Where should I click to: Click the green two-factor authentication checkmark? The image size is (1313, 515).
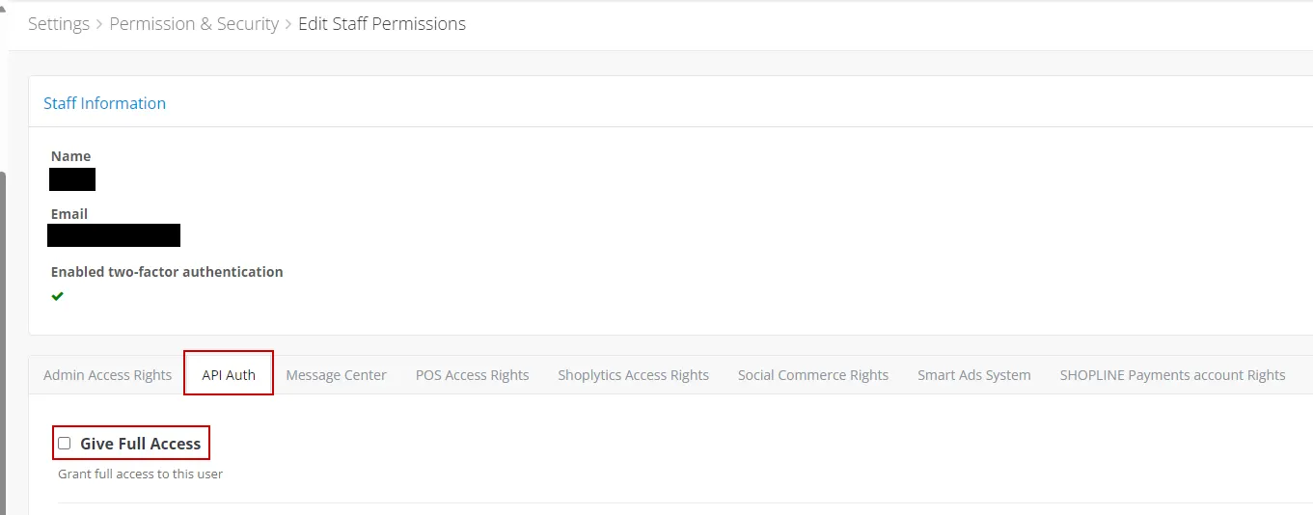click(58, 296)
